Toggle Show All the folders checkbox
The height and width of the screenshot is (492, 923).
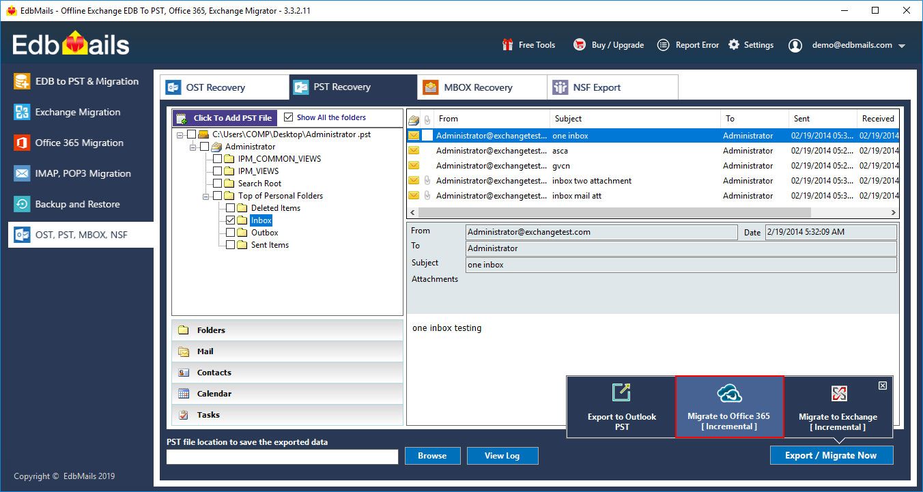288,117
